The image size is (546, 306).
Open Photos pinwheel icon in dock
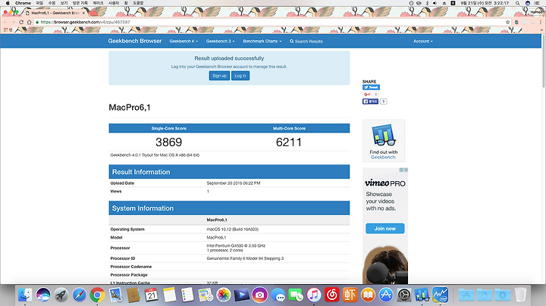coord(224,295)
